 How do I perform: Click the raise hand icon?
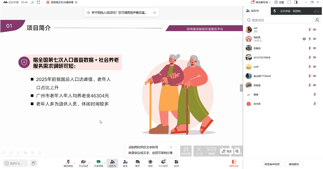34,163
